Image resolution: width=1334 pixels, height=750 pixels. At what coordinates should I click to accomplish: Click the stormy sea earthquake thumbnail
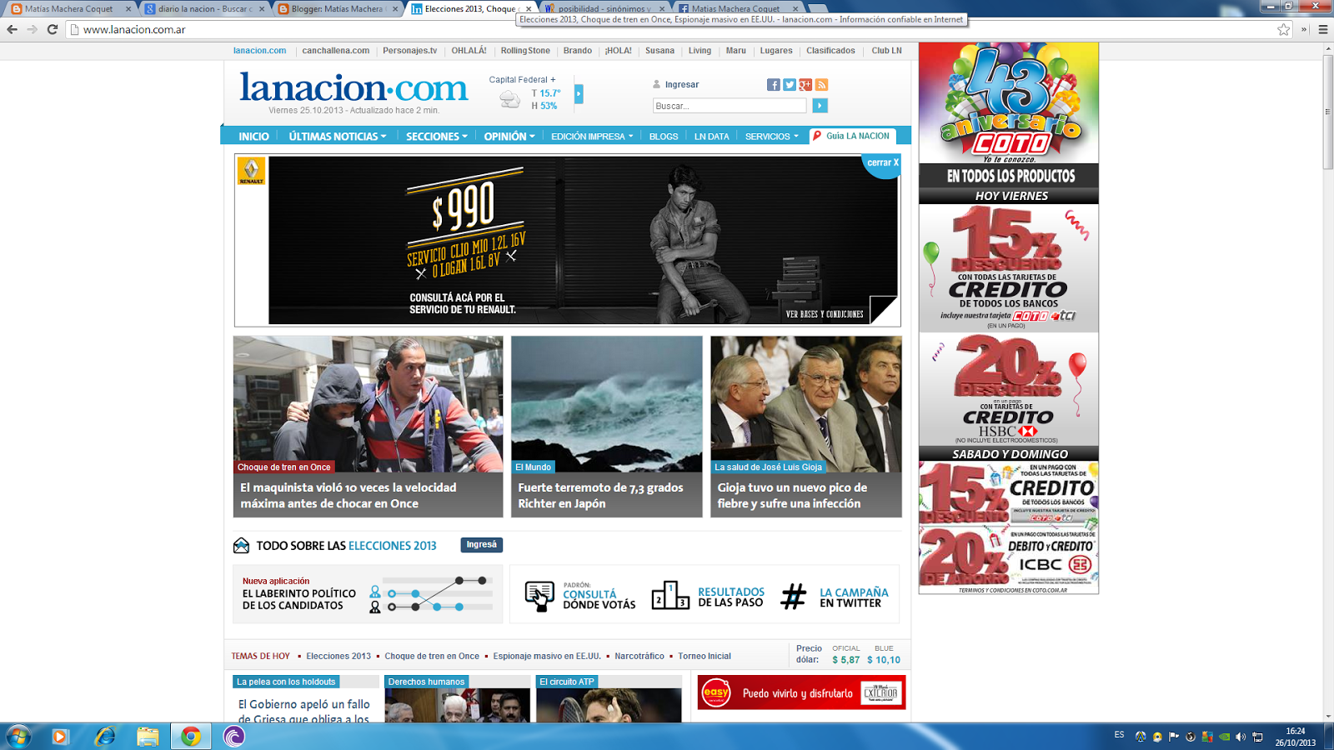click(x=607, y=404)
